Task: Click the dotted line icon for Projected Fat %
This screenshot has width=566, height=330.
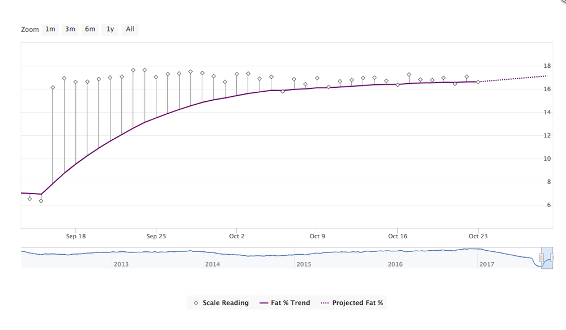Action: 325,303
